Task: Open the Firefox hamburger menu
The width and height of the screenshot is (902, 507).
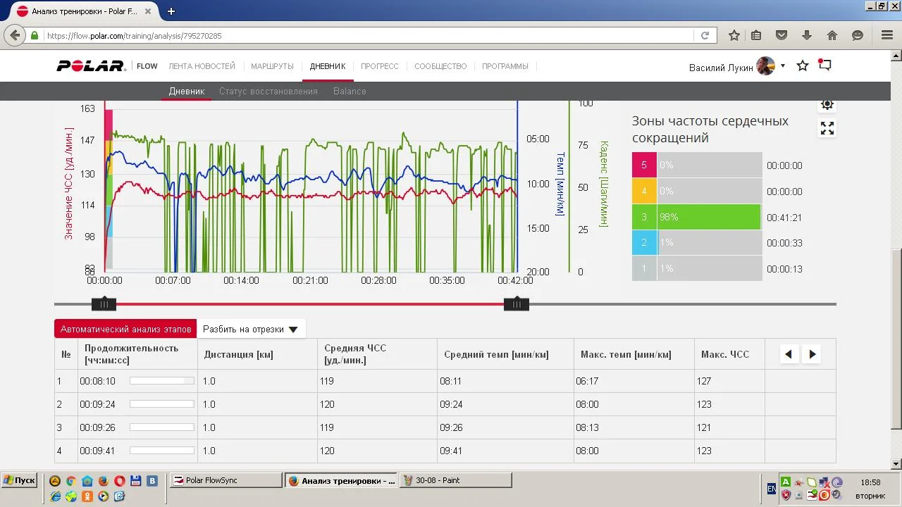Action: point(887,35)
